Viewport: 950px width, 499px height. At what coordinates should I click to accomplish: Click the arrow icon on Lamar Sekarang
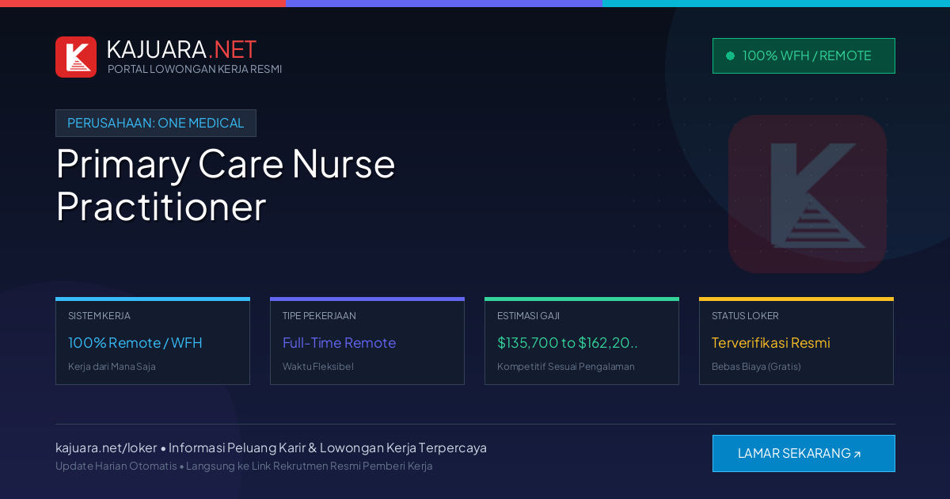(857, 455)
